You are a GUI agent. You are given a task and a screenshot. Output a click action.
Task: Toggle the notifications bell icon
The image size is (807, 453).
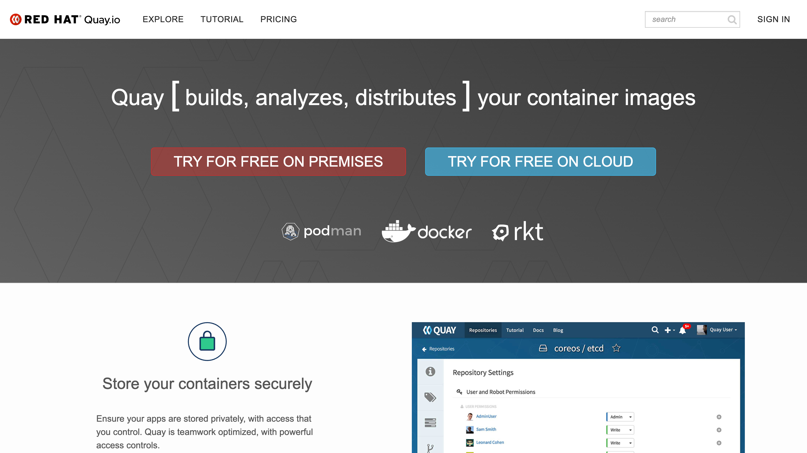coord(683,330)
